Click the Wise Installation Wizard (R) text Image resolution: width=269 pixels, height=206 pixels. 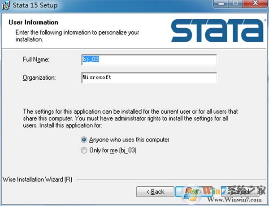click(37, 180)
